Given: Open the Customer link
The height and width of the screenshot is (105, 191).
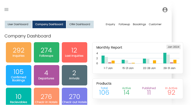Looking at the screenshot, I should coord(155,24).
